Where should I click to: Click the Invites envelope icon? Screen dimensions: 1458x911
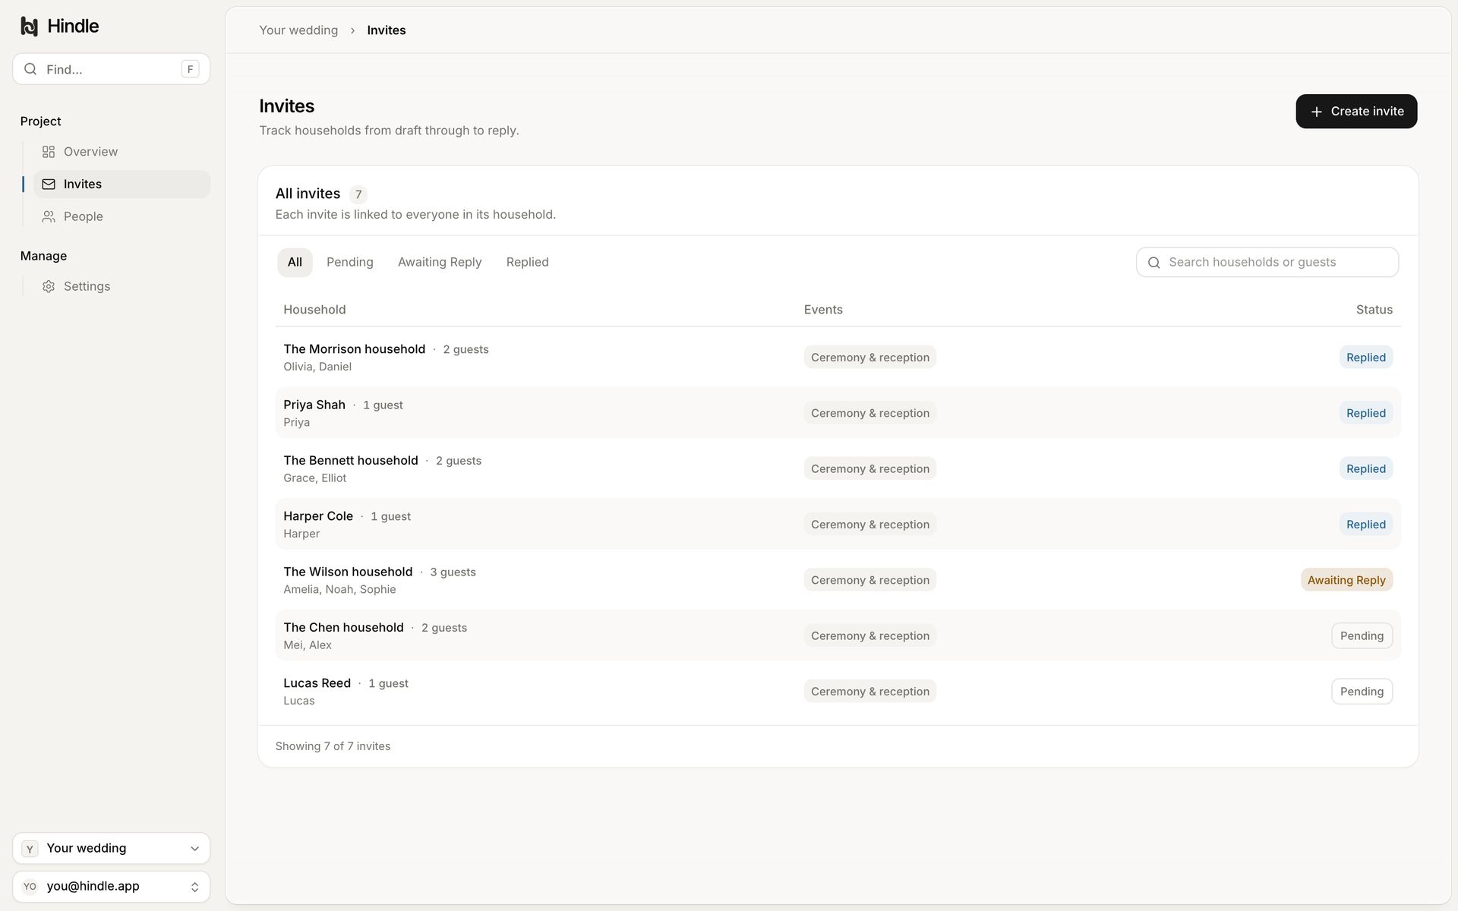pos(49,184)
